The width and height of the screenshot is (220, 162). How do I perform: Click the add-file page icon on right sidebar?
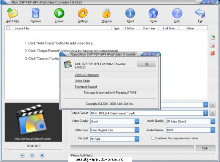[213, 38]
